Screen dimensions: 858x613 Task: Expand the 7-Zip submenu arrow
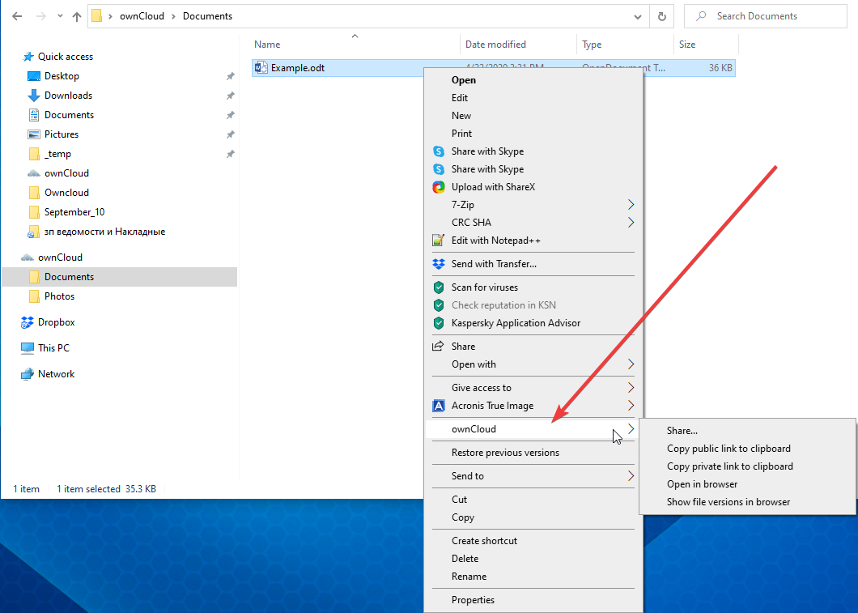point(631,205)
